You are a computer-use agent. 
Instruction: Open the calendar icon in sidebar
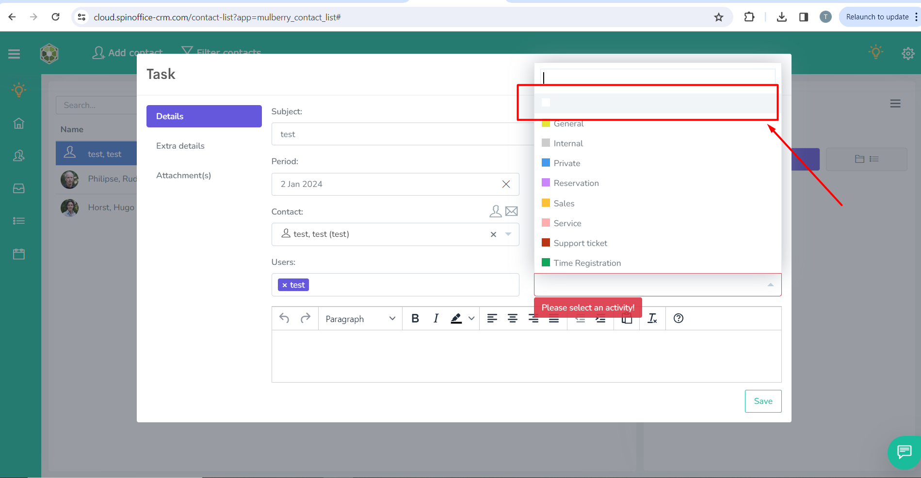point(19,254)
